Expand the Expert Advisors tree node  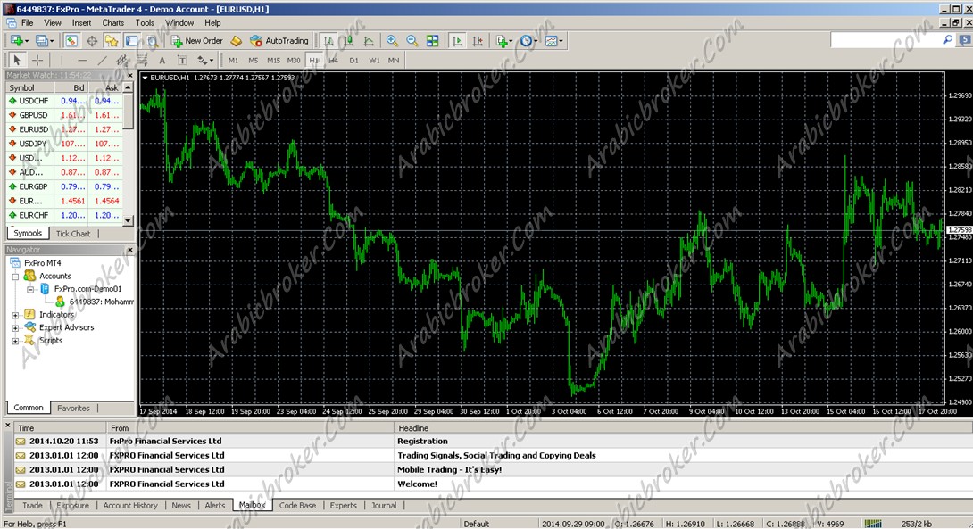click(15, 328)
